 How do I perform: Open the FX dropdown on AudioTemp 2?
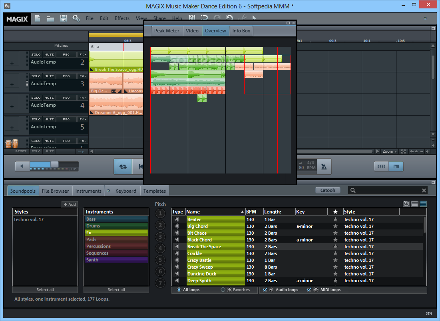pos(83,54)
